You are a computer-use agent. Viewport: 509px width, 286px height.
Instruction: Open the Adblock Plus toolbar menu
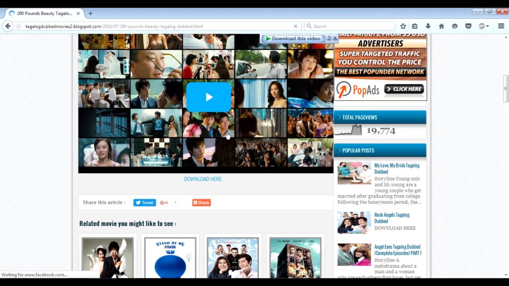(x=484, y=26)
